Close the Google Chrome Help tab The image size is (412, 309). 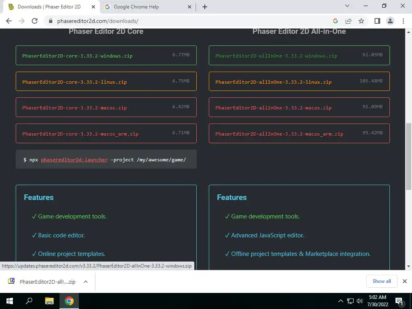[190, 7]
